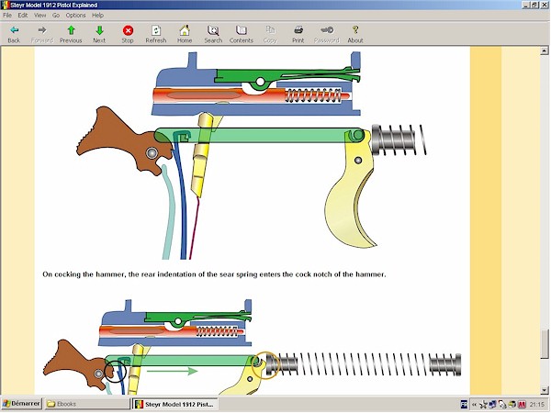Expand the hidden tray icons chevron
This screenshot has height=413, width=551.
(474, 404)
